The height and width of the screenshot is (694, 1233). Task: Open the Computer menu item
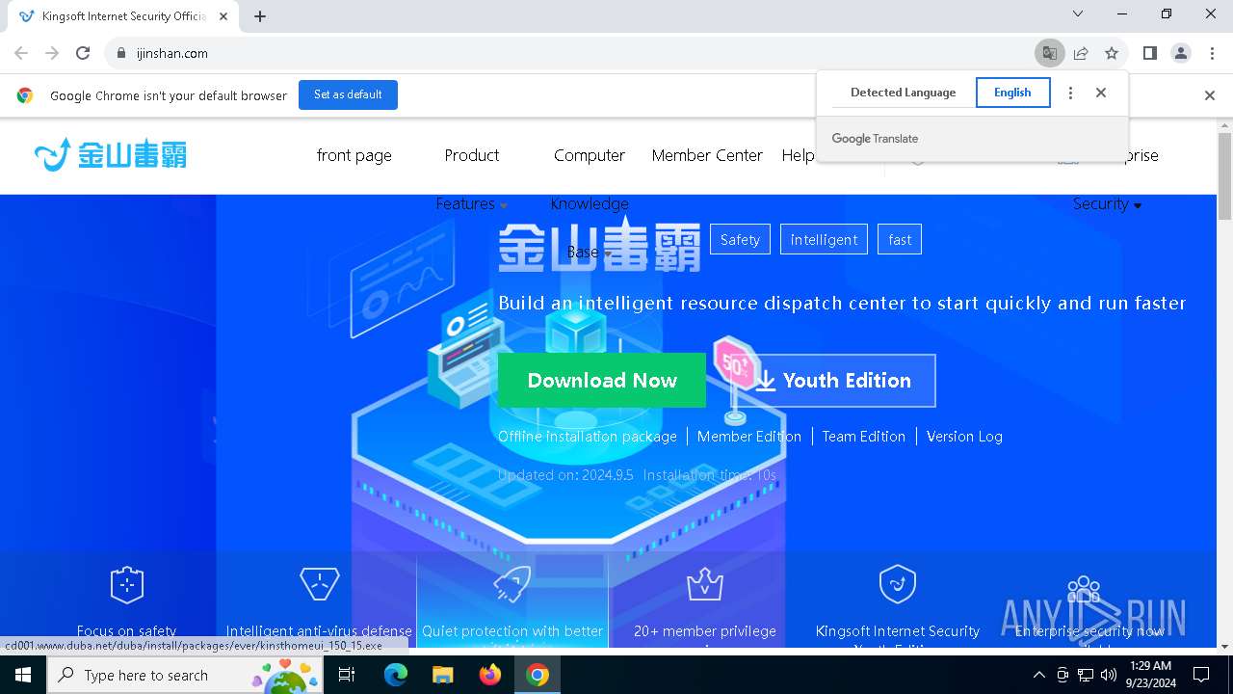(x=590, y=155)
